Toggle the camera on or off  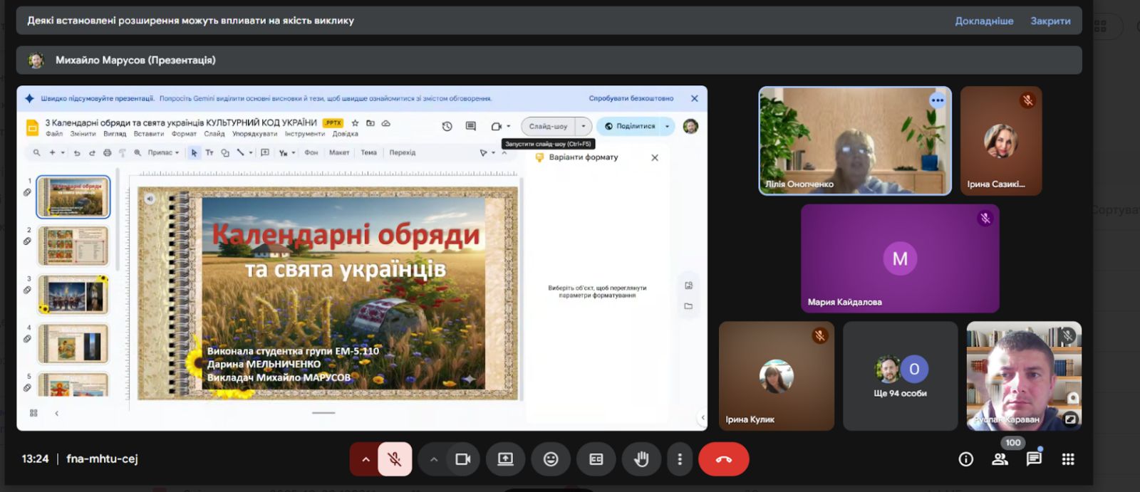click(x=463, y=459)
